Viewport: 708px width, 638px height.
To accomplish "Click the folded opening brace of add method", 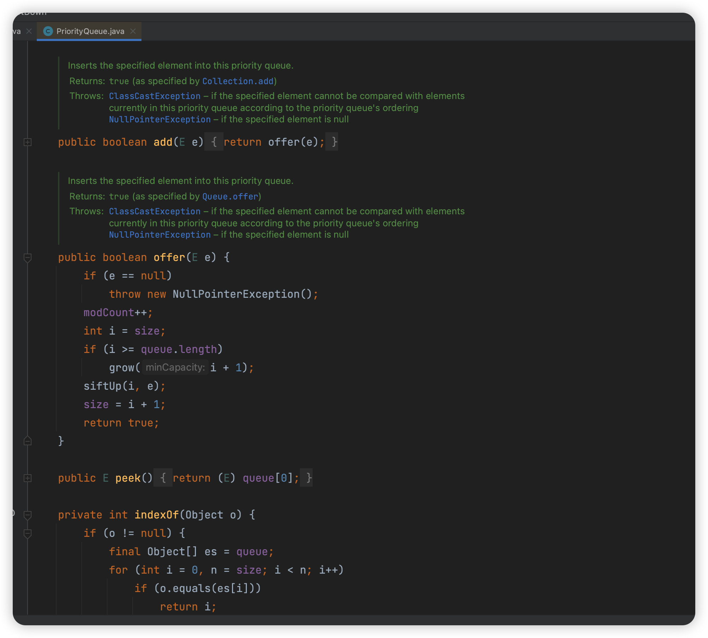I will point(214,142).
